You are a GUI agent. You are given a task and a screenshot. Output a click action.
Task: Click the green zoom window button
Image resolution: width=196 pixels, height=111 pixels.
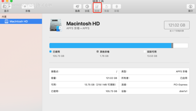point(11,1)
